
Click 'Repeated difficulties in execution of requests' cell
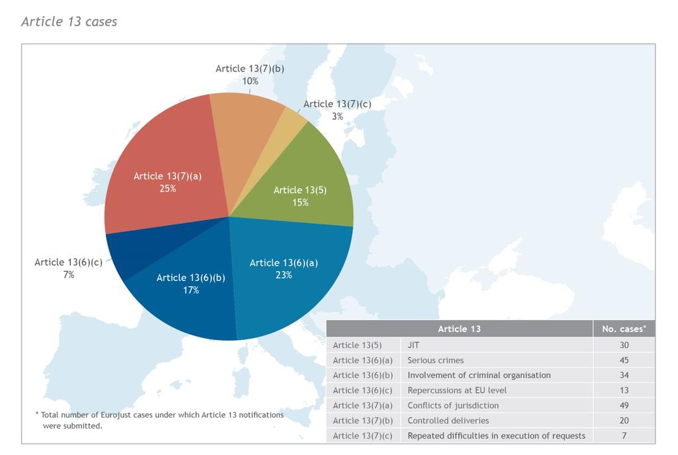(x=497, y=436)
